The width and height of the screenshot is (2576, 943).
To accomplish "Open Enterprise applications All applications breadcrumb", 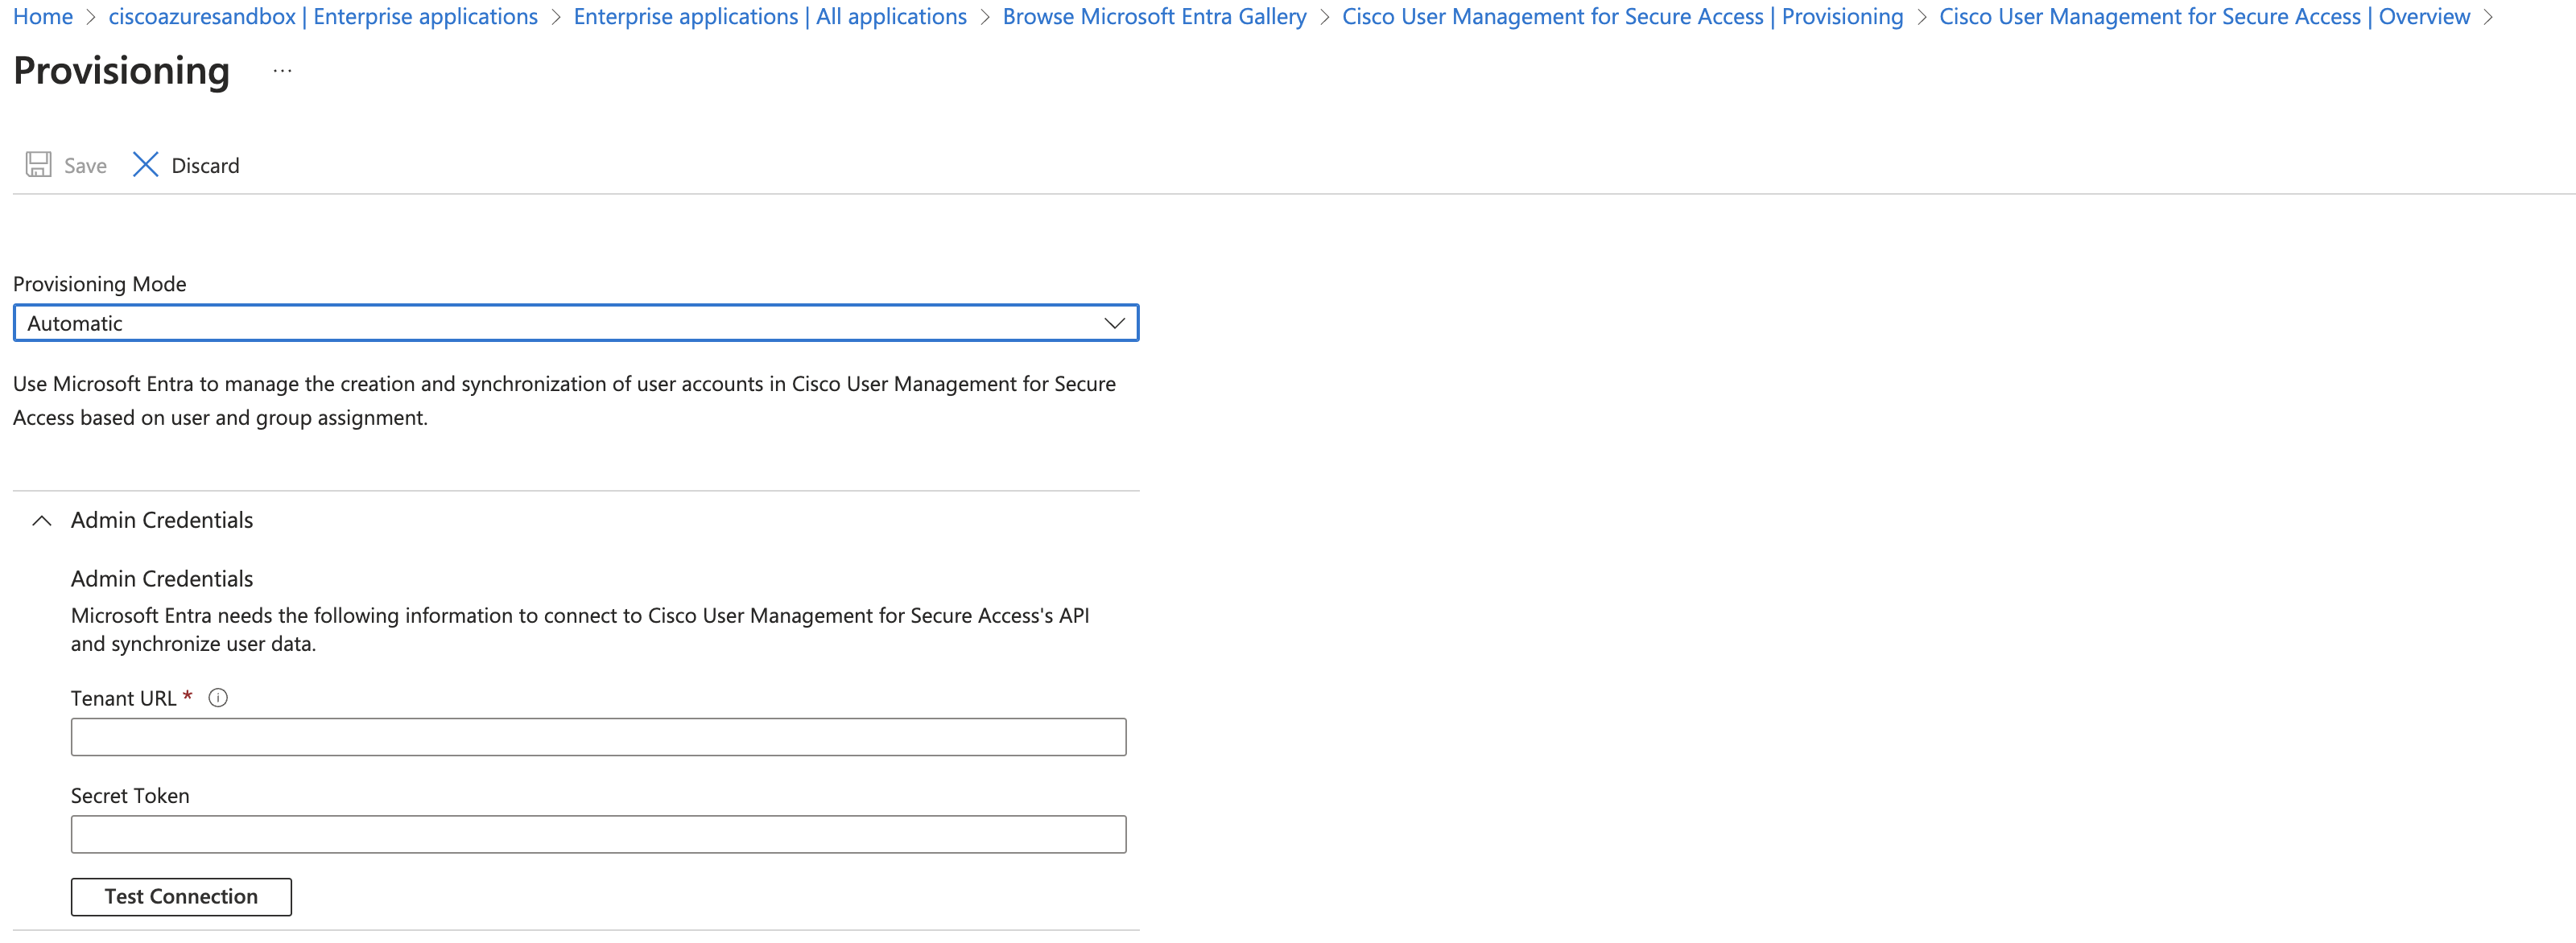I will [770, 17].
